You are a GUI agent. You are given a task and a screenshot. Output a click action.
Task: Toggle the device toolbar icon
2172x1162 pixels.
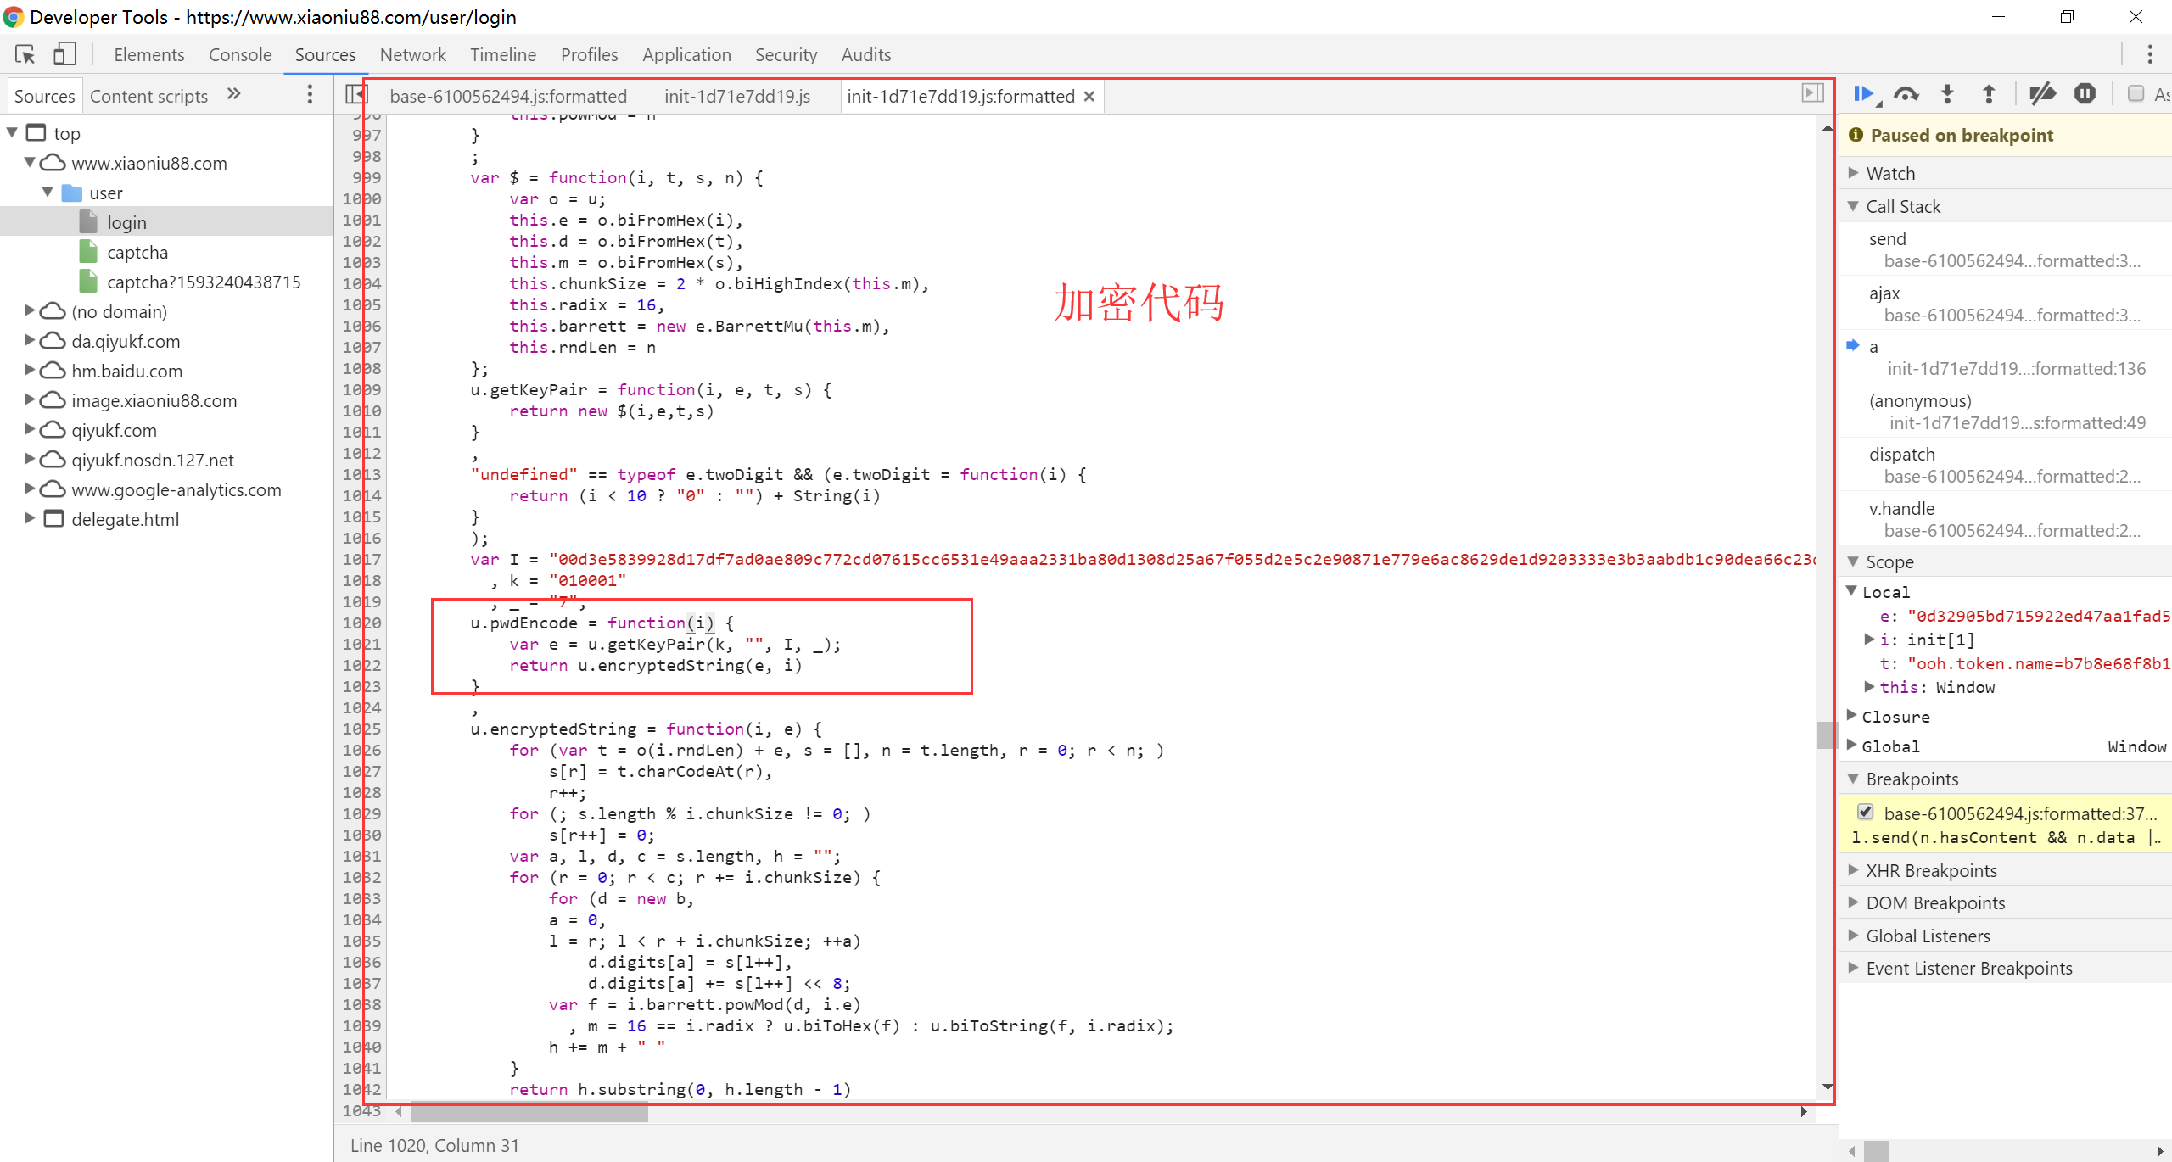64,54
